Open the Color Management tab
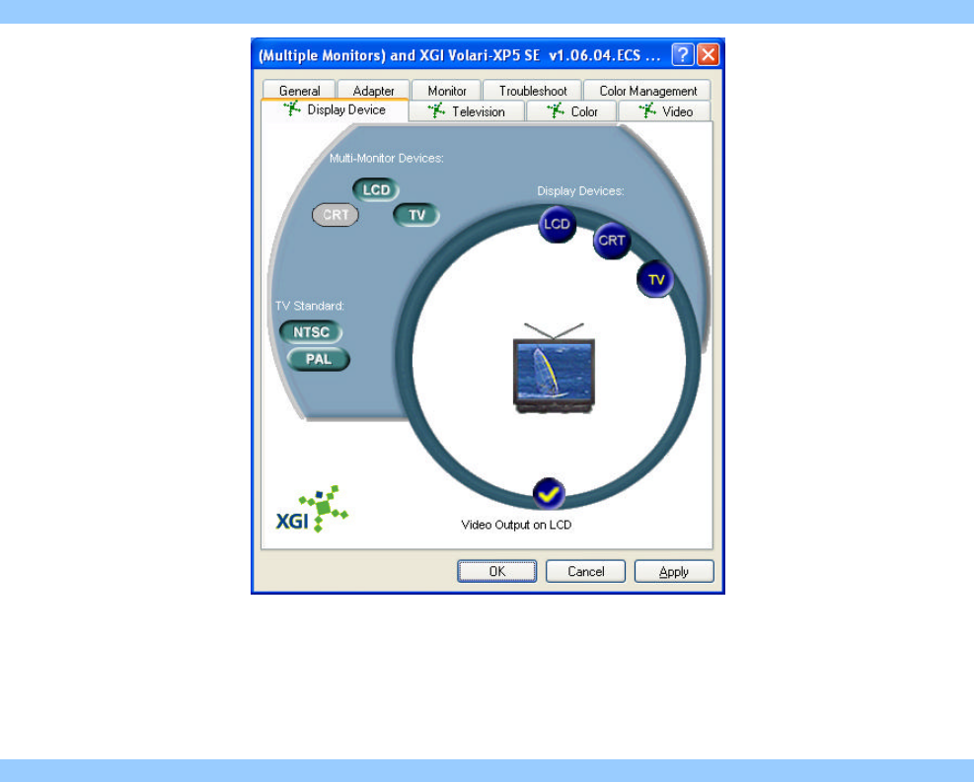Image resolution: width=974 pixels, height=782 pixels. [x=648, y=91]
